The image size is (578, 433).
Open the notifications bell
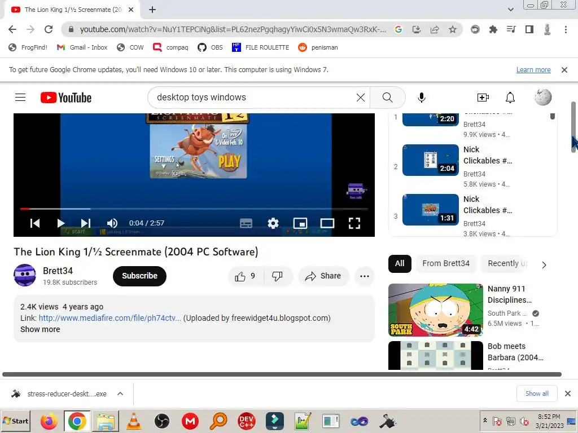(510, 98)
